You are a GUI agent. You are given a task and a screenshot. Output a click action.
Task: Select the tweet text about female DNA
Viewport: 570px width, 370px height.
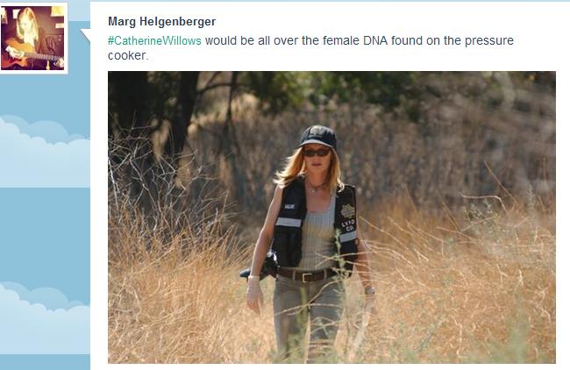pos(310,47)
